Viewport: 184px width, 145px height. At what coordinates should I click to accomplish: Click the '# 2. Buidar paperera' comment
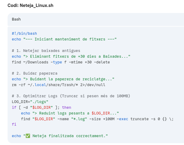tap(35, 73)
